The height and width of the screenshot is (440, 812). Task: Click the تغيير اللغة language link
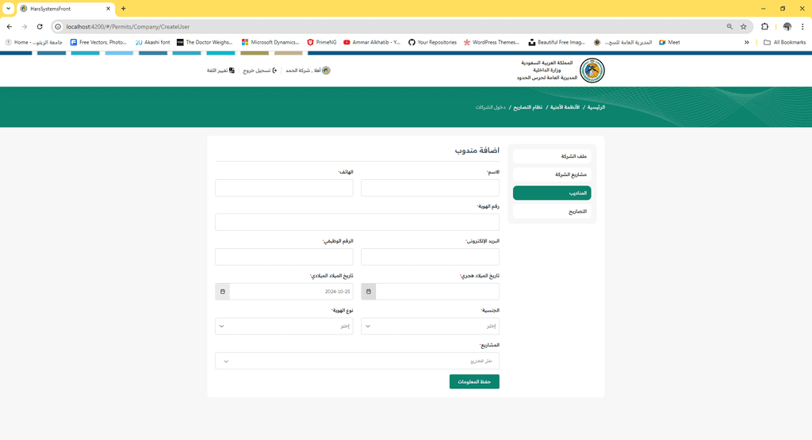217,71
